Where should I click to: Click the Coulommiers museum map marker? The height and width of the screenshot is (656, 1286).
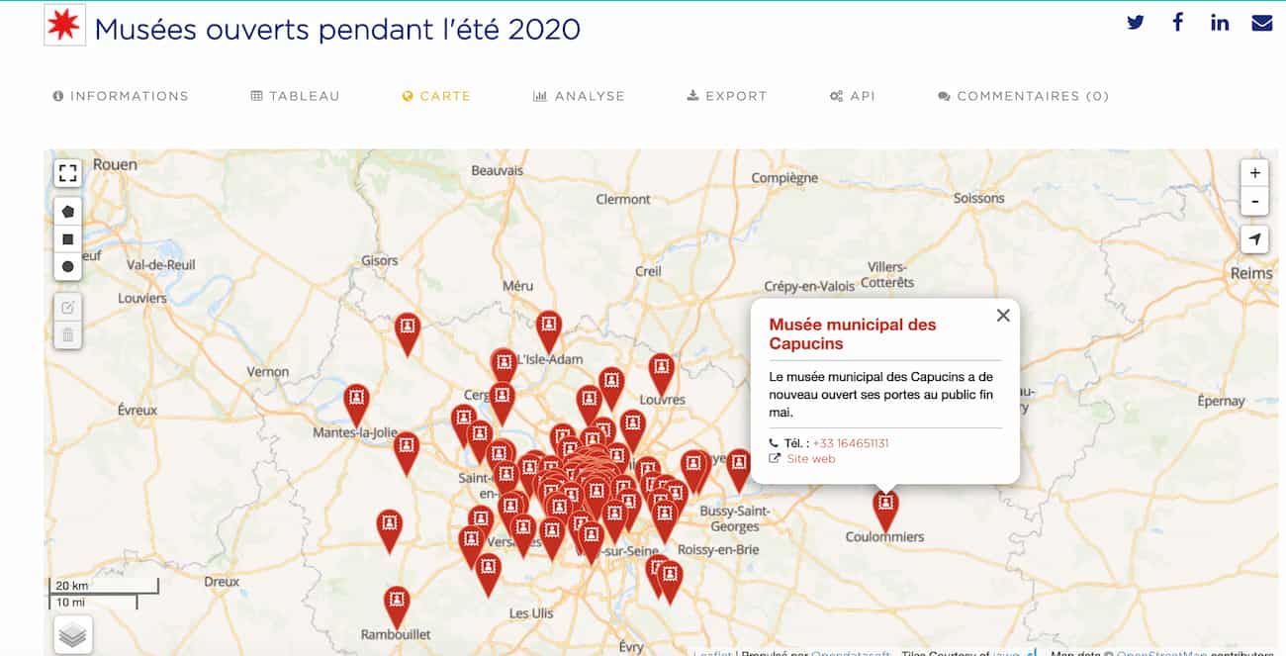point(885,508)
